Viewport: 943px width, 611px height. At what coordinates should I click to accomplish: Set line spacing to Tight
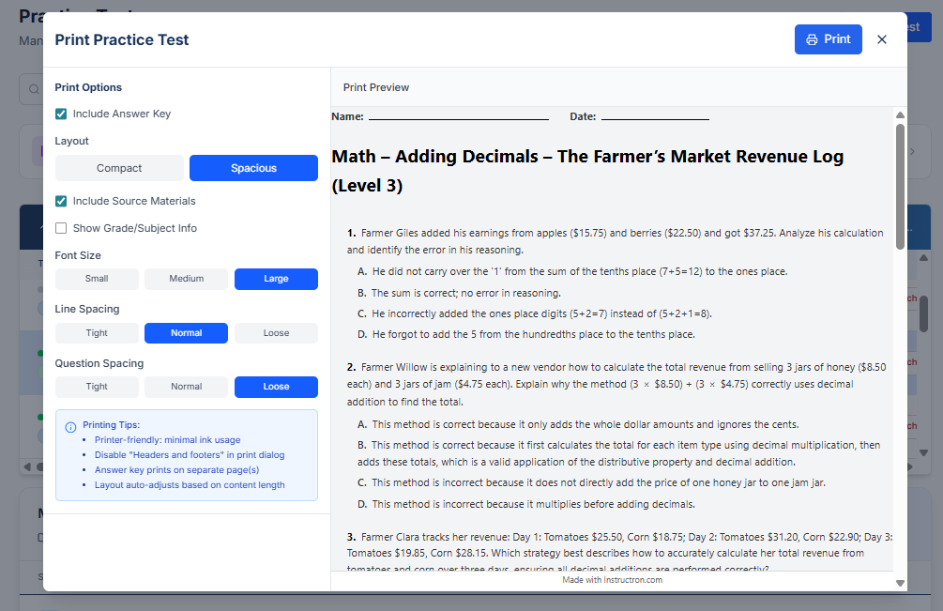click(97, 333)
